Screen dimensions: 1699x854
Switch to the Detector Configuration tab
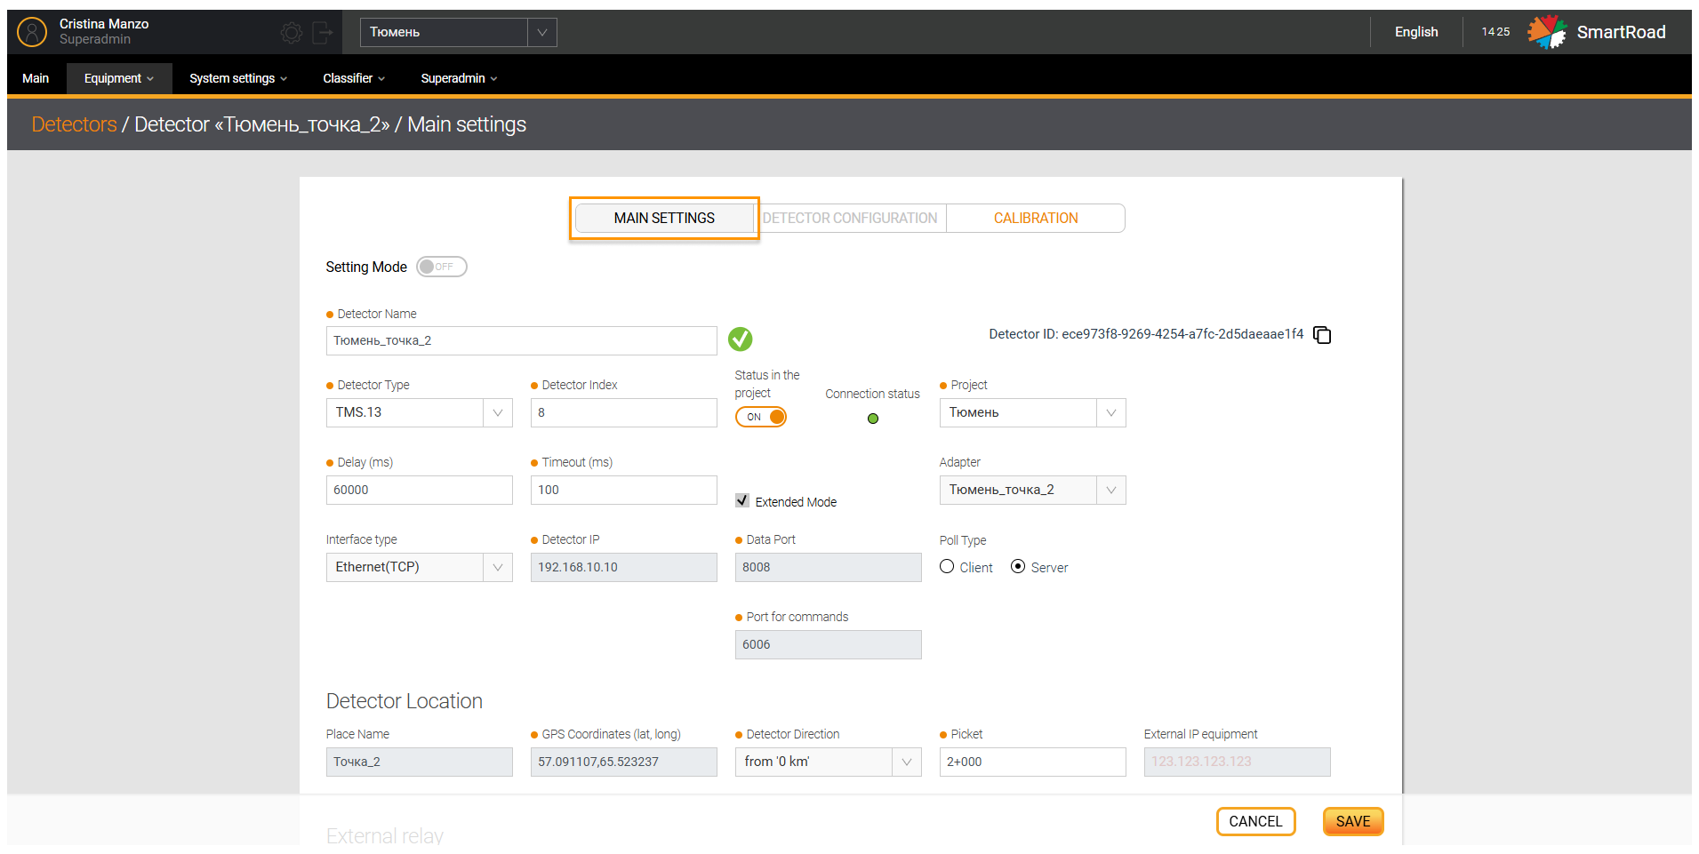click(x=850, y=218)
